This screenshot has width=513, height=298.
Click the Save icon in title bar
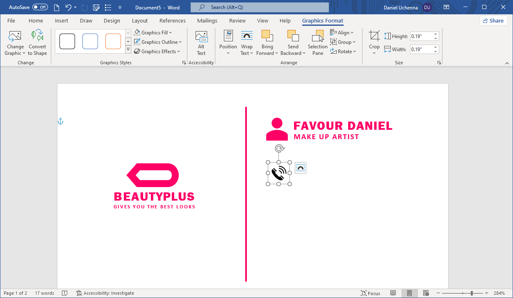(x=96, y=7)
